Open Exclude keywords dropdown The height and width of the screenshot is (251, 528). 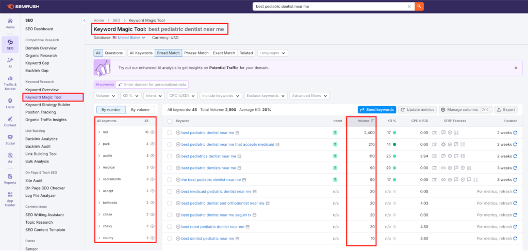click(x=266, y=95)
